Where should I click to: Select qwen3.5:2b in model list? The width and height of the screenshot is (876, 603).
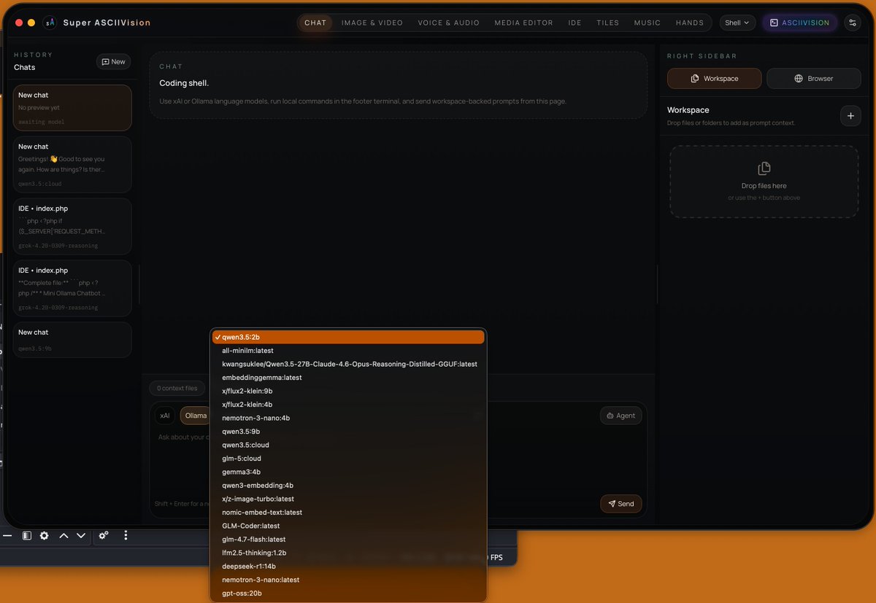point(348,337)
